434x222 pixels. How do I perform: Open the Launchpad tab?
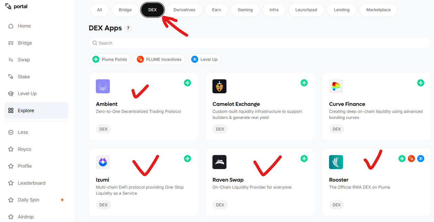306,10
